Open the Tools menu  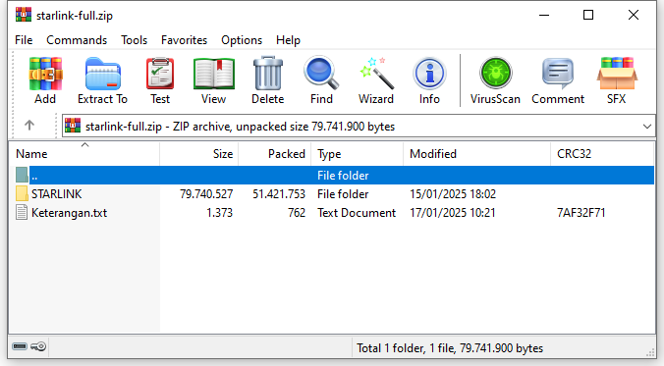pyautogui.click(x=134, y=40)
